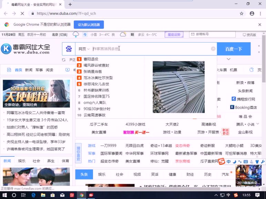Screen dimensions: 266x199
Task: Expand the chevron below 百度一下
Action: 228,59
